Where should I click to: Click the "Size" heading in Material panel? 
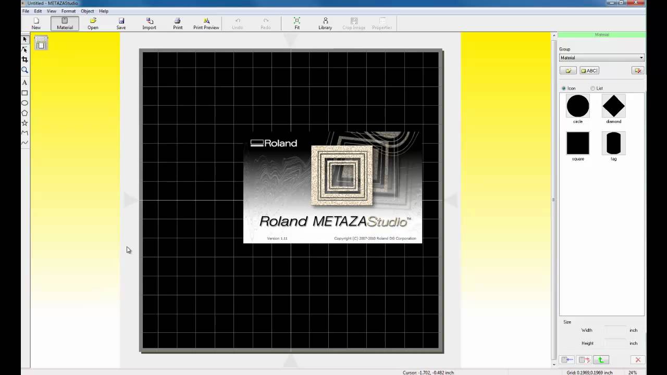tap(567, 322)
